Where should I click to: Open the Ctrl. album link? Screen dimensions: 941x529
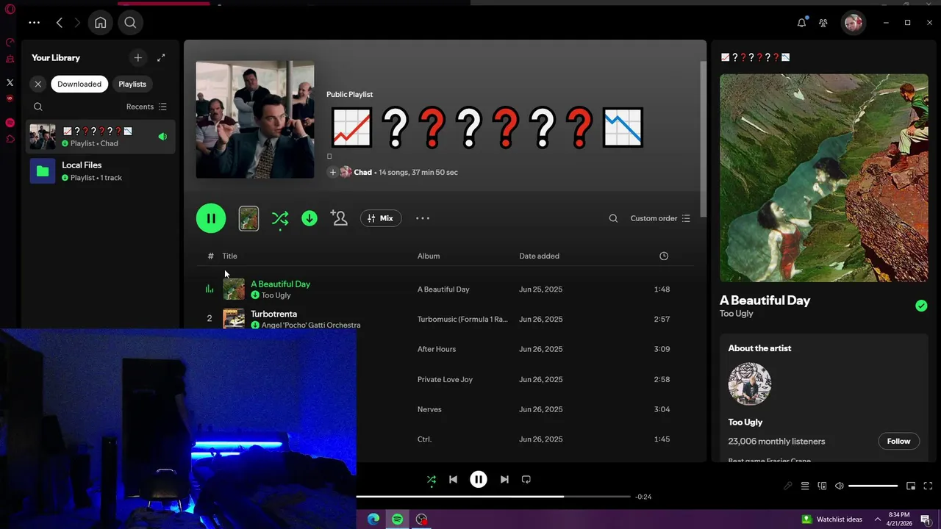pyautogui.click(x=424, y=439)
